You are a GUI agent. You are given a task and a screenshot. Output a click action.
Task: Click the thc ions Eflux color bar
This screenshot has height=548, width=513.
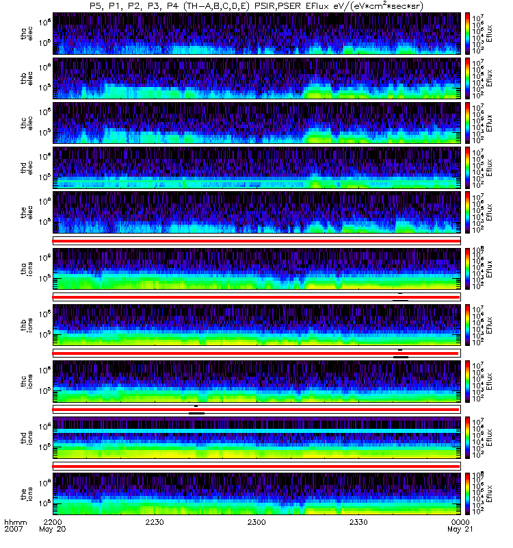[467, 382]
